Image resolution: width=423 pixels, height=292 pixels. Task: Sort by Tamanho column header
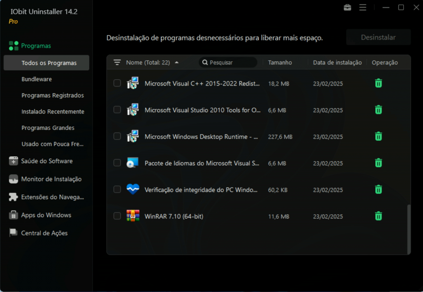(280, 62)
